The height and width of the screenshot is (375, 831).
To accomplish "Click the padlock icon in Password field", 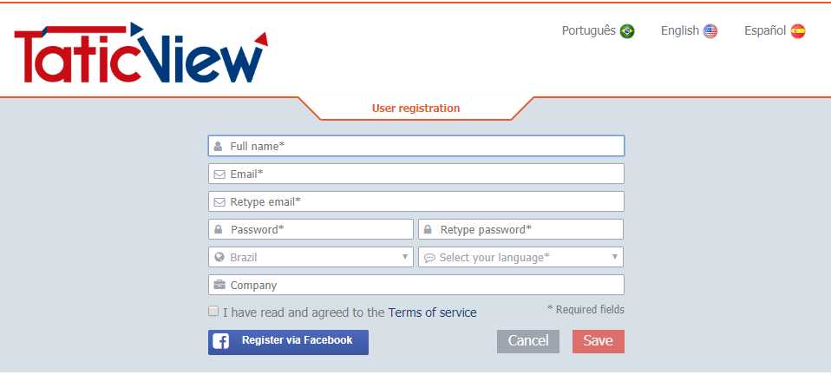I will (219, 230).
